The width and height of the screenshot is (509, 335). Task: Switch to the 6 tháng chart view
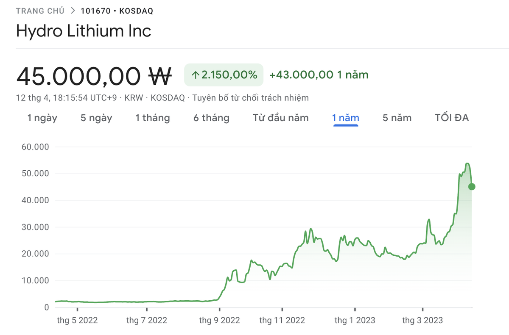pyautogui.click(x=211, y=118)
